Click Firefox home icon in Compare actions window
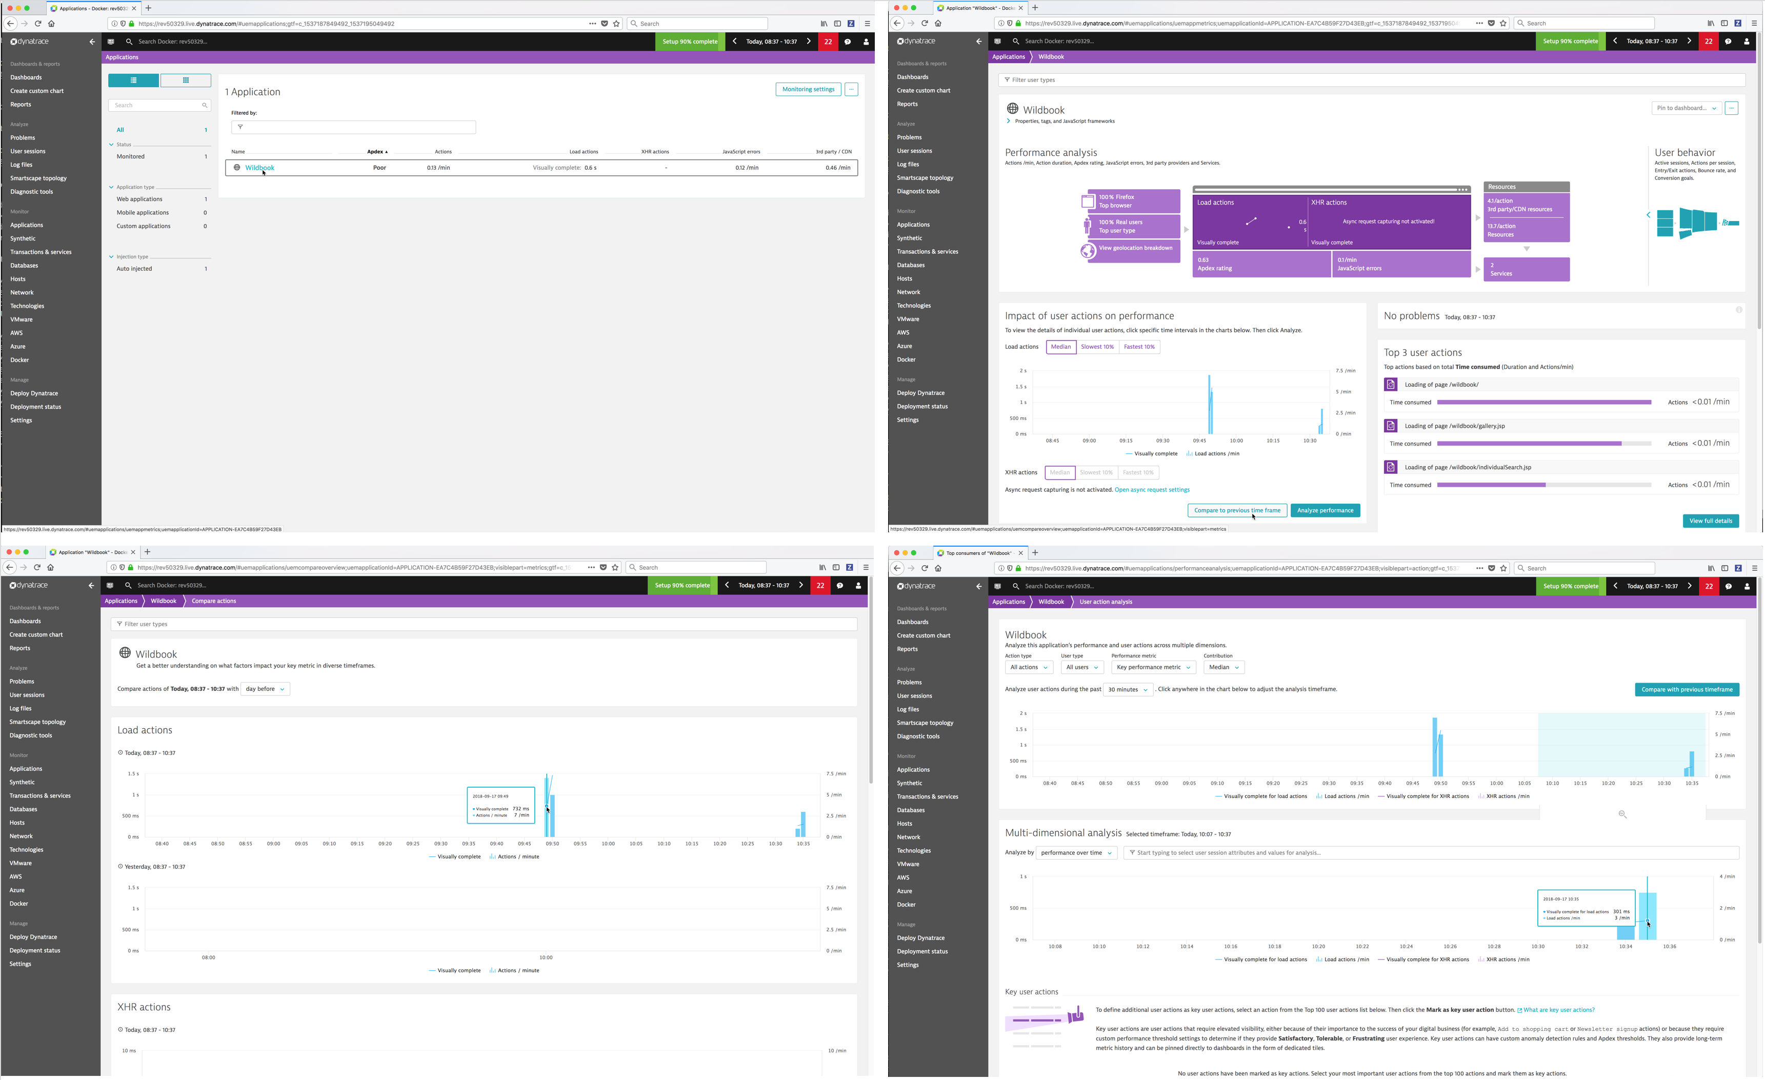This screenshot has width=1765, height=1080. [x=50, y=567]
